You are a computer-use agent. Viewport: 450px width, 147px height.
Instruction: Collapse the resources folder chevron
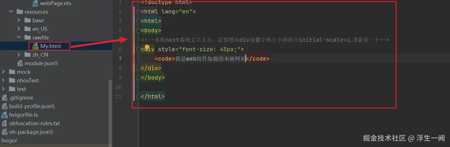11,12
